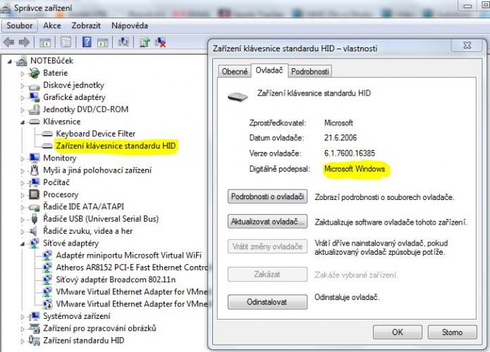490x352 pixels.
Task: Click the driver version 6.1.7600.16385 text
Action: click(350, 153)
